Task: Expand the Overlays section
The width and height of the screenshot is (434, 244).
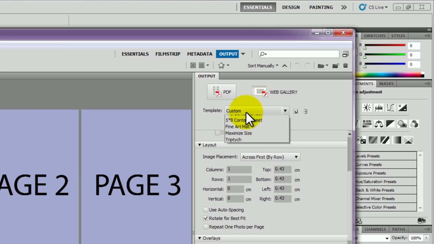Action: (200, 238)
